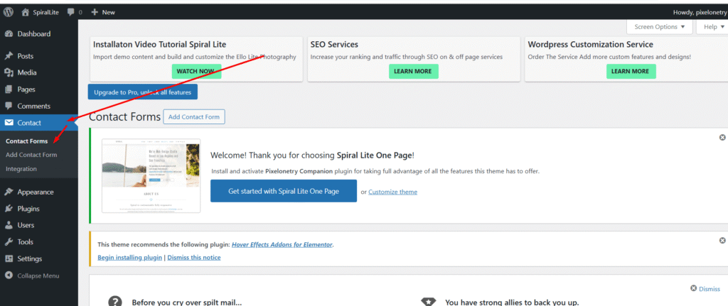Click the Pixelonetry Companion plugin name text
Viewport: 728px width, 306px height.
(299, 171)
